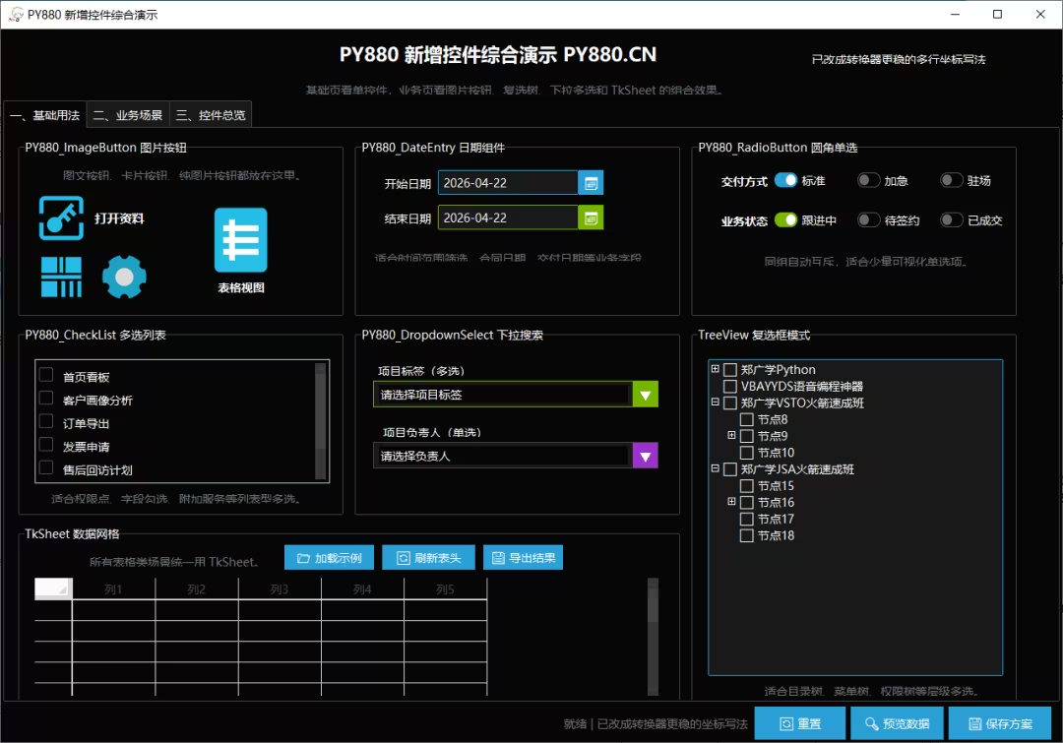
Task: Click the blue gear settings icon
Action: click(x=124, y=277)
